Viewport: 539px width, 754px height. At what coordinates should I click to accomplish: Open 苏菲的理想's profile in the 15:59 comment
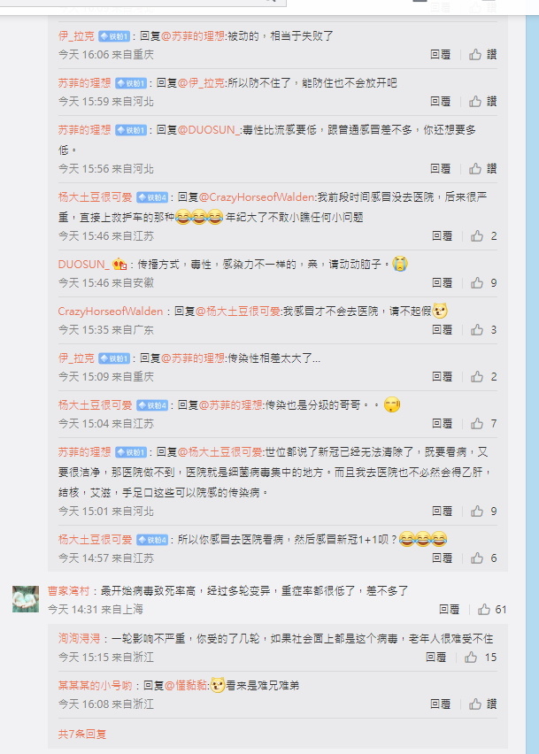tap(85, 82)
